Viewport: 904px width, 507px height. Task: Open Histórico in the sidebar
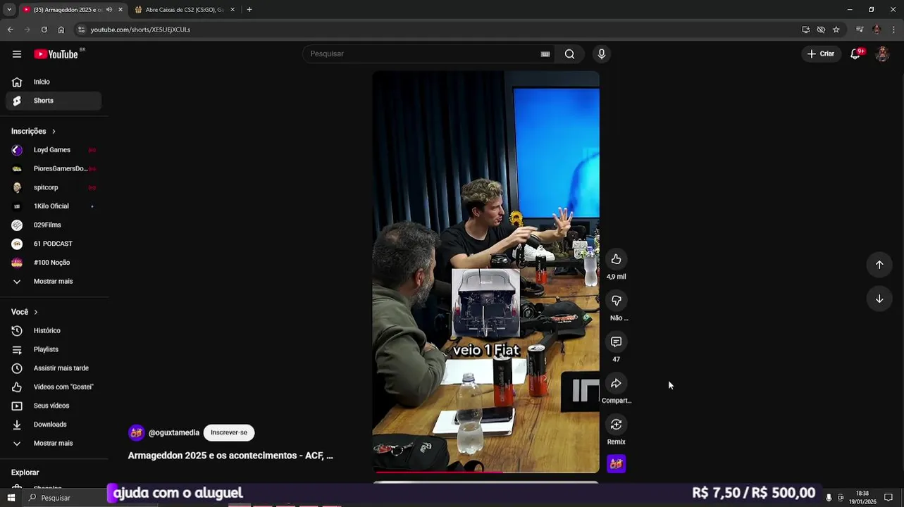coord(54,330)
